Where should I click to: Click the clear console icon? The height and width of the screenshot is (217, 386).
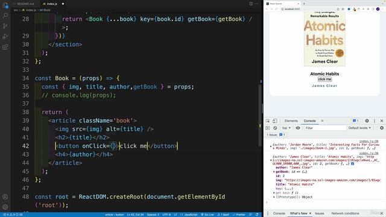click(x=275, y=128)
